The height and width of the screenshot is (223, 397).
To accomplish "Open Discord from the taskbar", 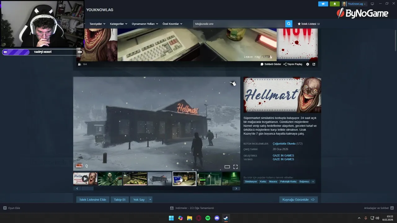I will 217,218.
